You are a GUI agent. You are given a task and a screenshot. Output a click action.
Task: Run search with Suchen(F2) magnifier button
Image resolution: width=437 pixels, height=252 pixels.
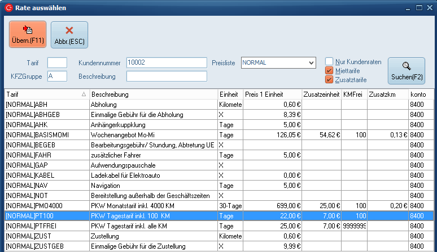click(406, 70)
